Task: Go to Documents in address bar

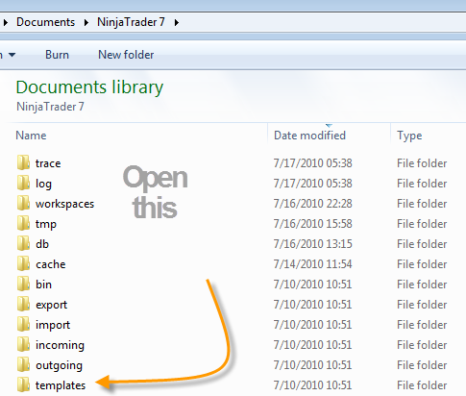Action: click(x=45, y=22)
